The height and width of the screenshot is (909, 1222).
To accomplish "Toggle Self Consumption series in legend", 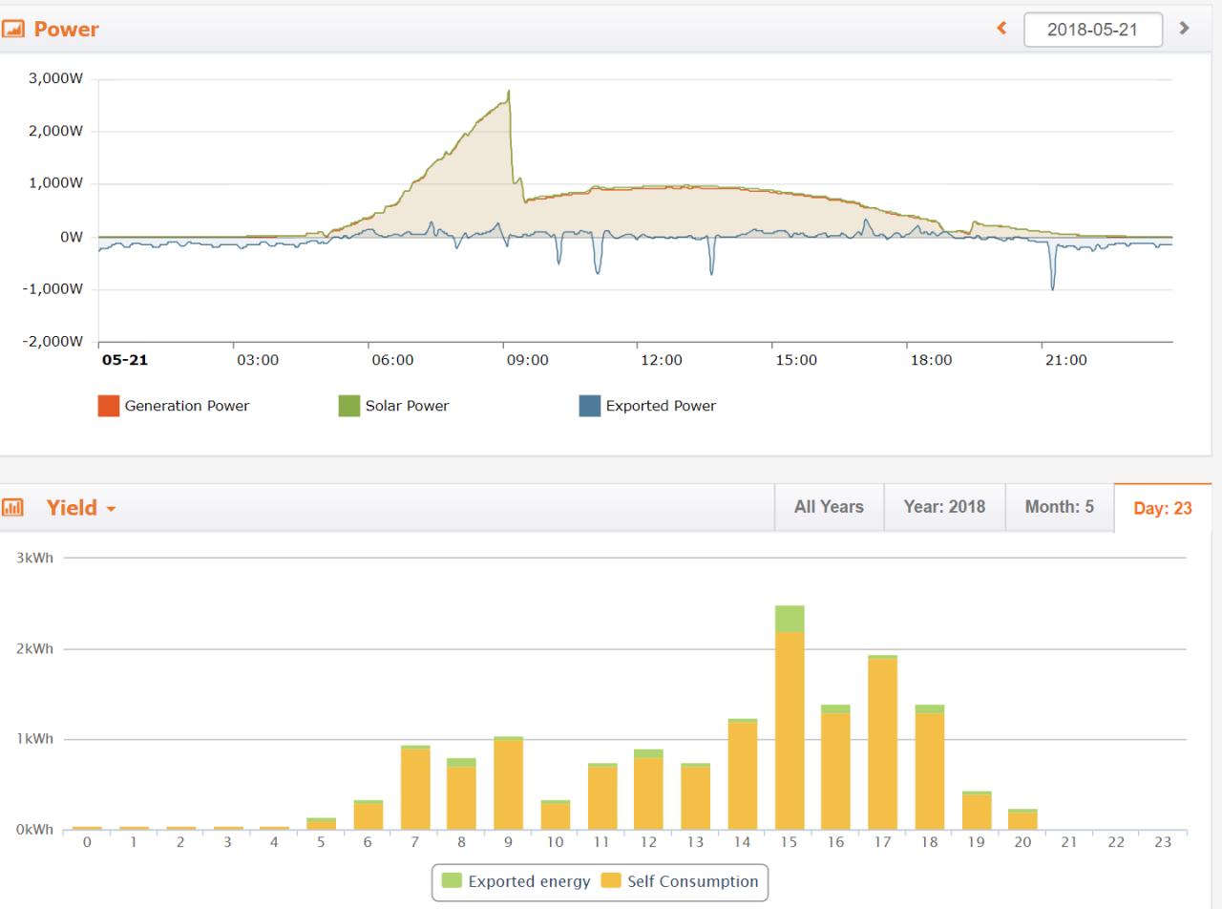I will 679,881.
